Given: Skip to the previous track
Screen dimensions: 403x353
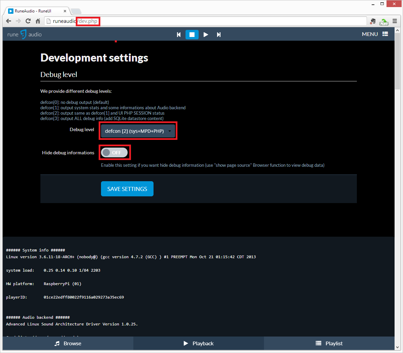Looking at the screenshot, I should (x=179, y=34).
